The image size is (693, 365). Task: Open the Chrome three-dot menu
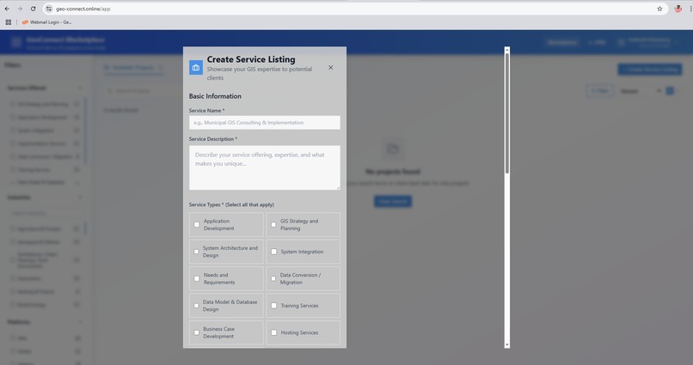690,9
